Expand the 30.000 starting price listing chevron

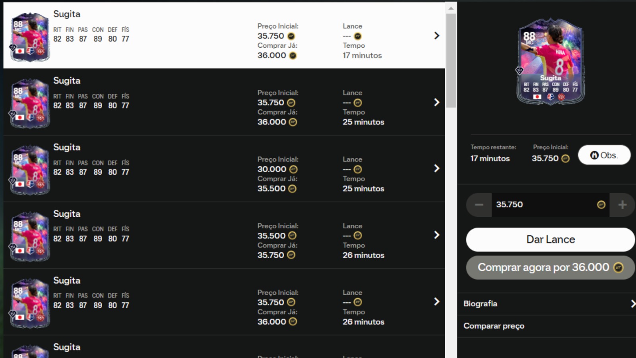[x=436, y=168]
